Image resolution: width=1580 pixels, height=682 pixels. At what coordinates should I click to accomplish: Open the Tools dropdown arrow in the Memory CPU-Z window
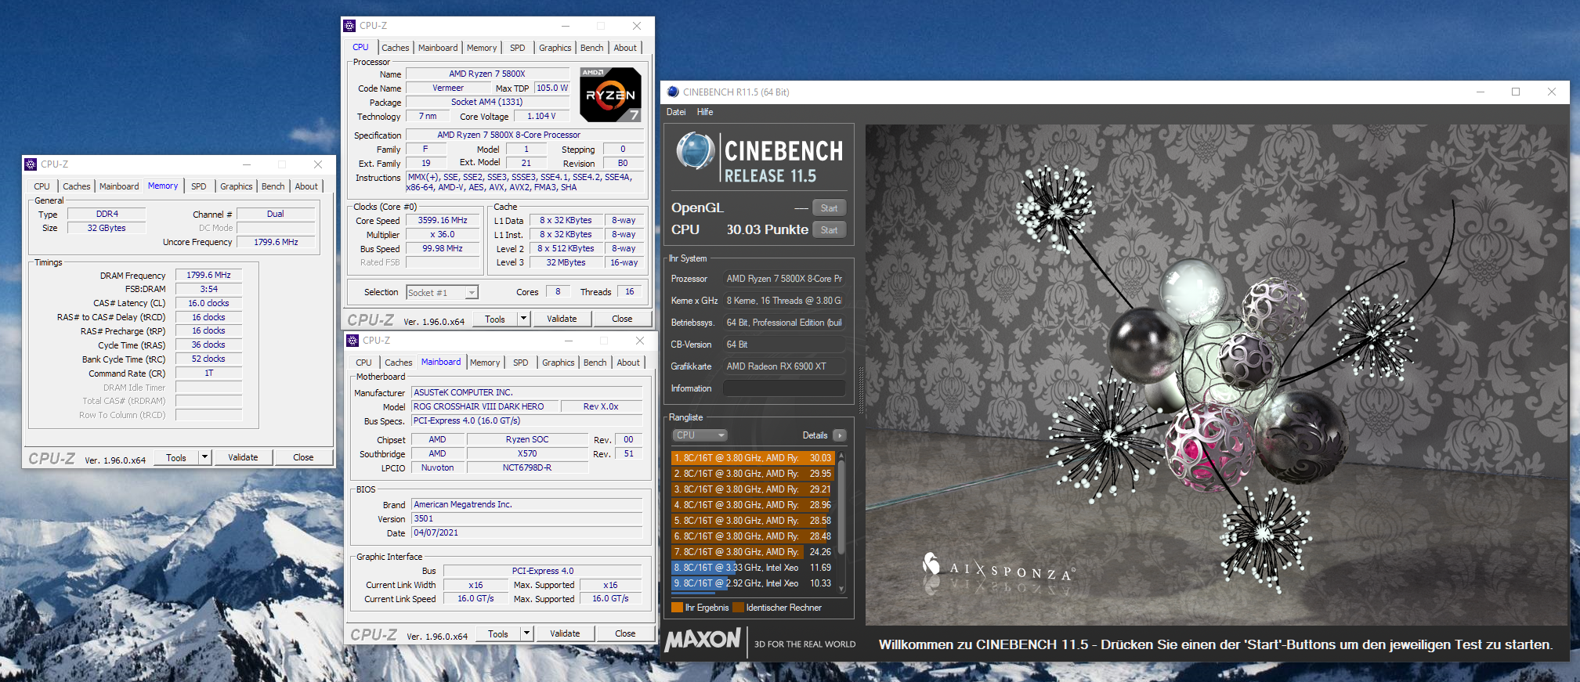[x=205, y=457]
